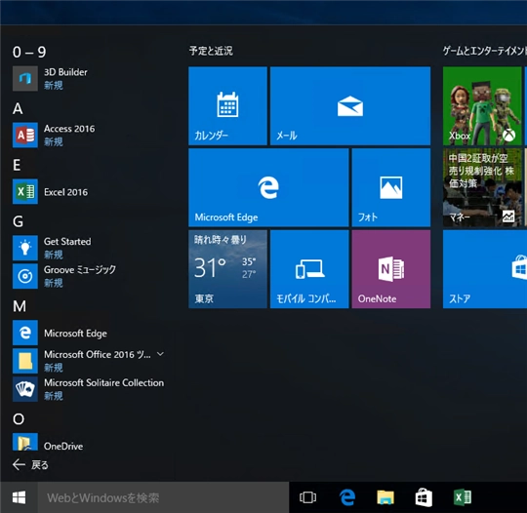Open the Microsoft Edge tile
This screenshot has height=513, width=527.
pyautogui.click(x=268, y=187)
